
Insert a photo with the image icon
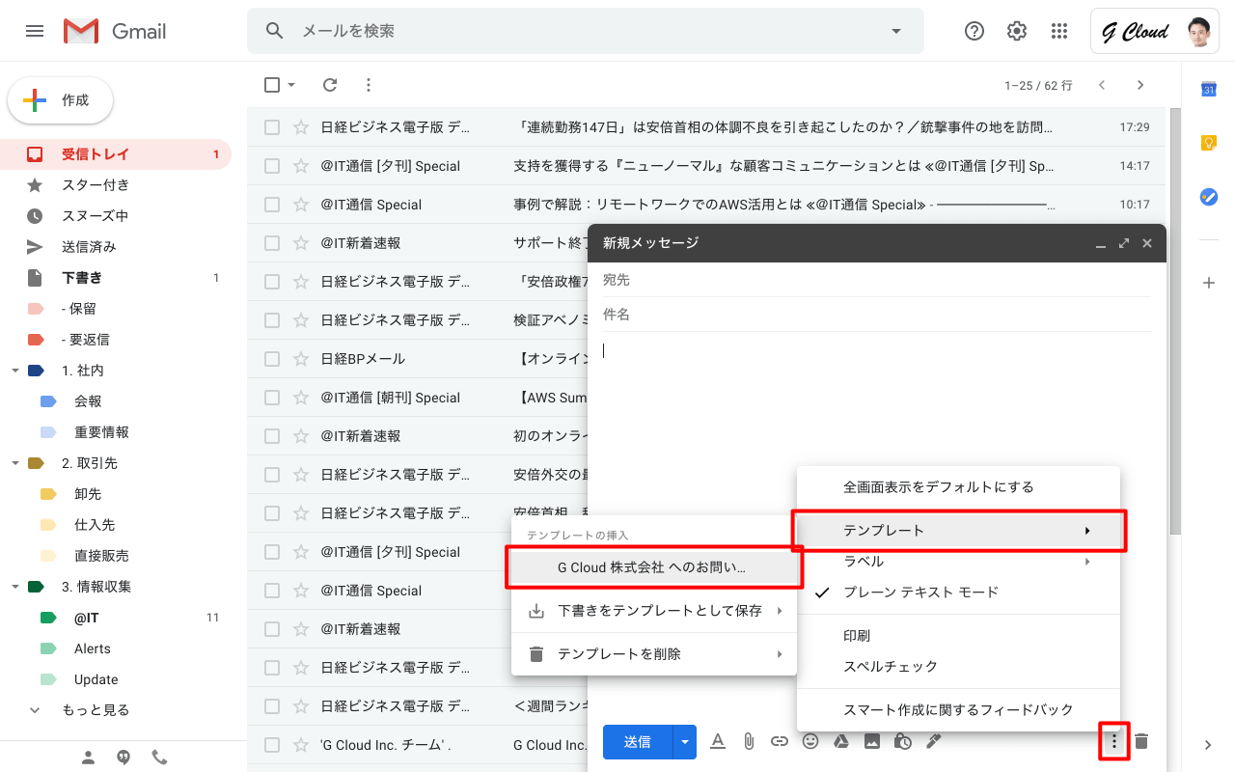click(872, 741)
